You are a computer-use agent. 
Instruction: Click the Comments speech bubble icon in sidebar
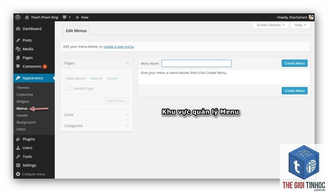(x=18, y=67)
